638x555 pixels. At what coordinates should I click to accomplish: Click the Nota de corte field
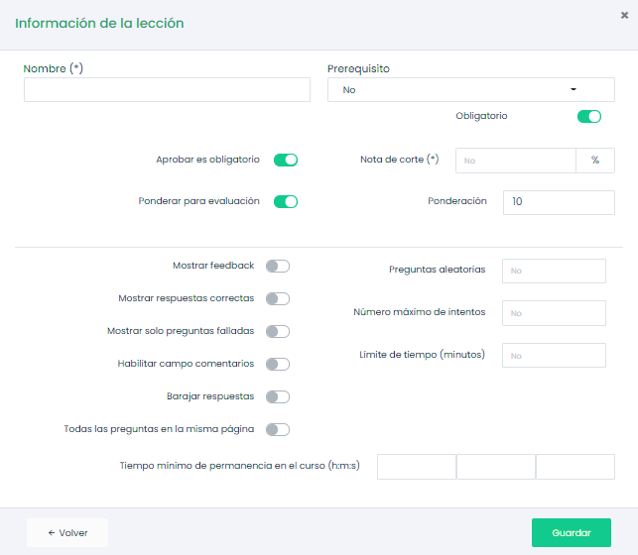(x=515, y=161)
